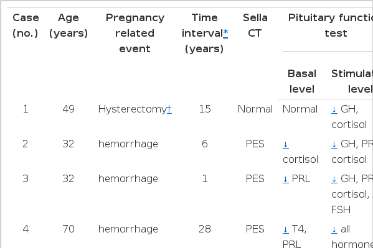Click down-arrow link before PRL in case 3
This screenshot has height=248, width=373.
(x=286, y=179)
